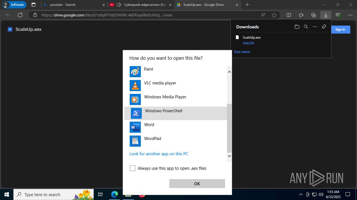
Task: Click See more in Downloads
Action: [242, 52]
